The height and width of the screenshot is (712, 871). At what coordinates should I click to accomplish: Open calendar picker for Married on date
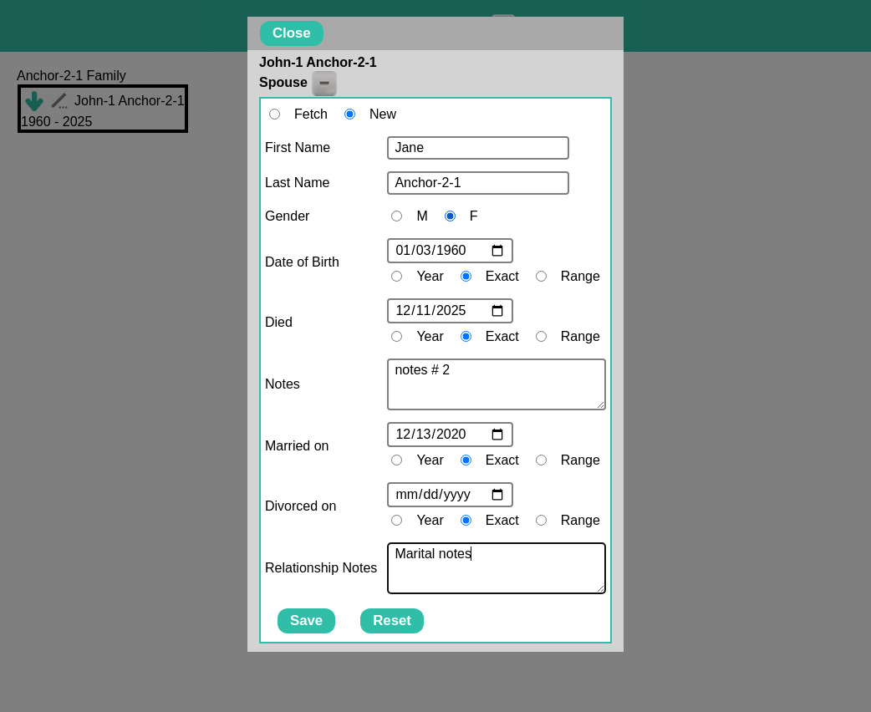pyautogui.click(x=497, y=435)
